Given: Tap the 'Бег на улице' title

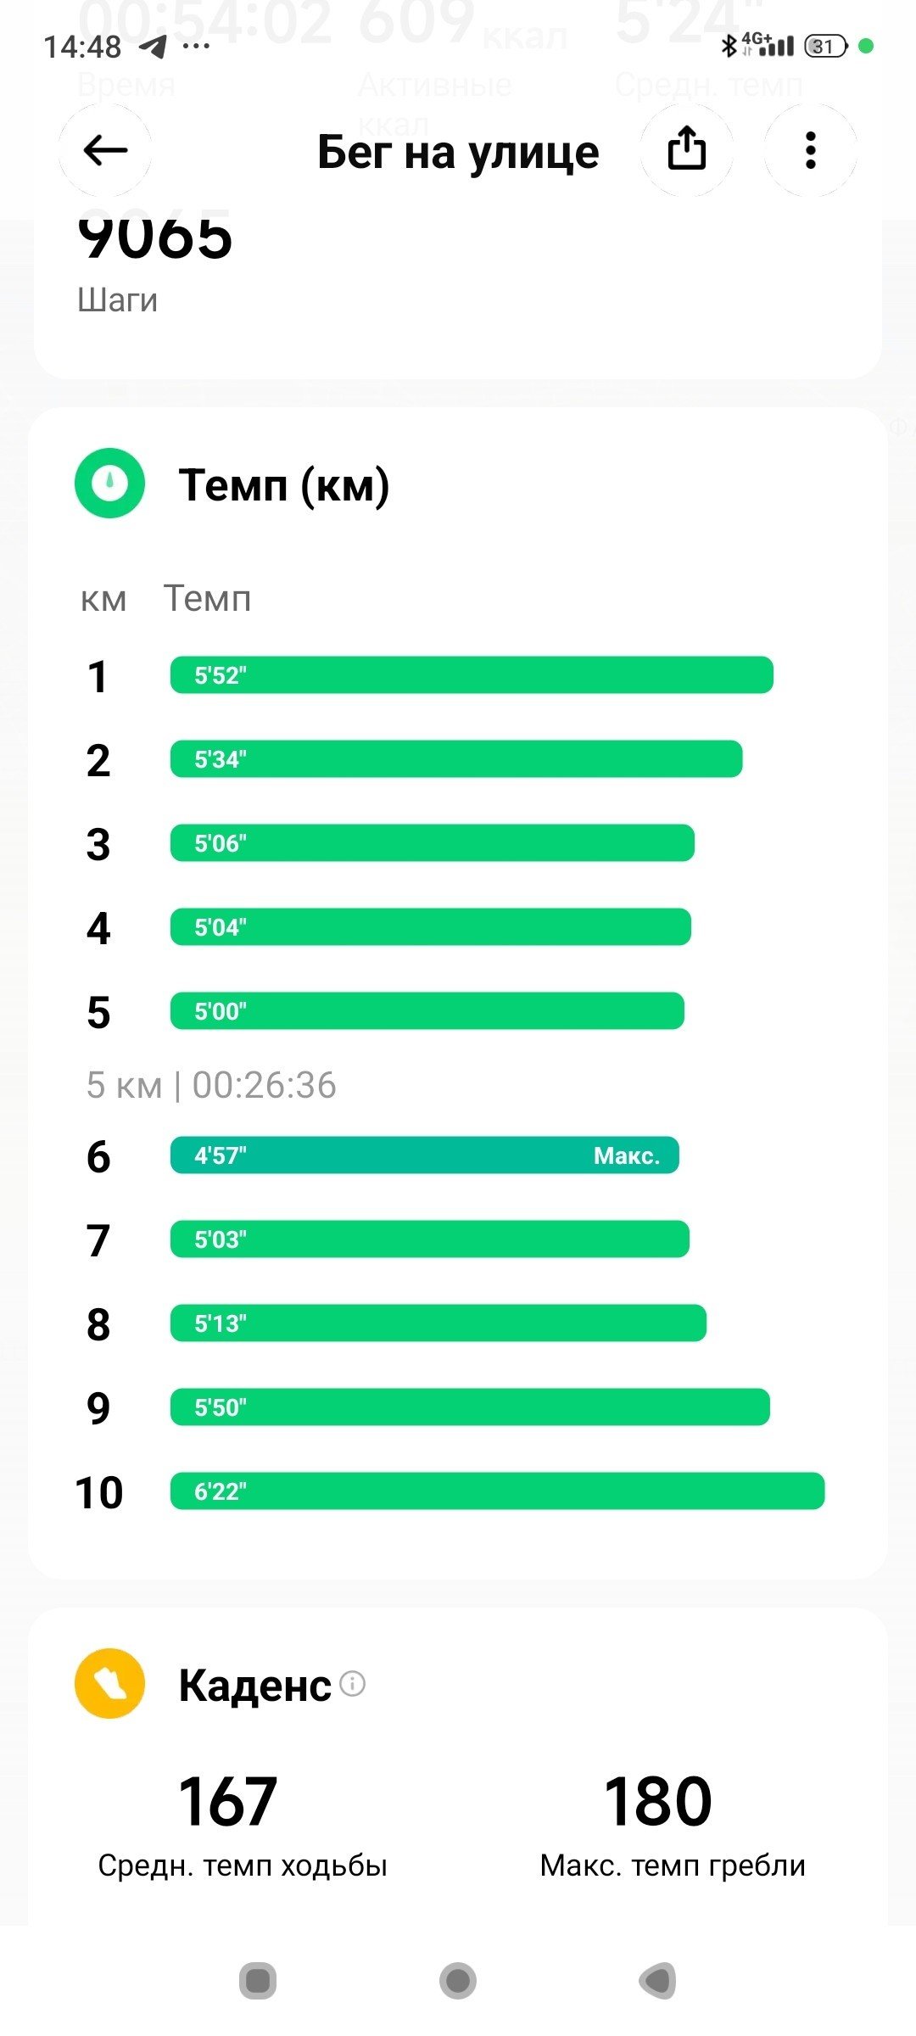Looking at the screenshot, I should pos(458,153).
